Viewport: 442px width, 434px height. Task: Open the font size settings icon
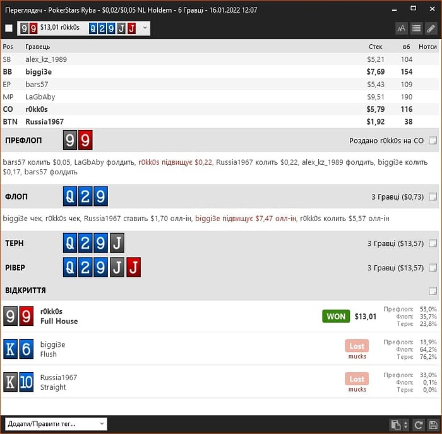(x=402, y=28)
